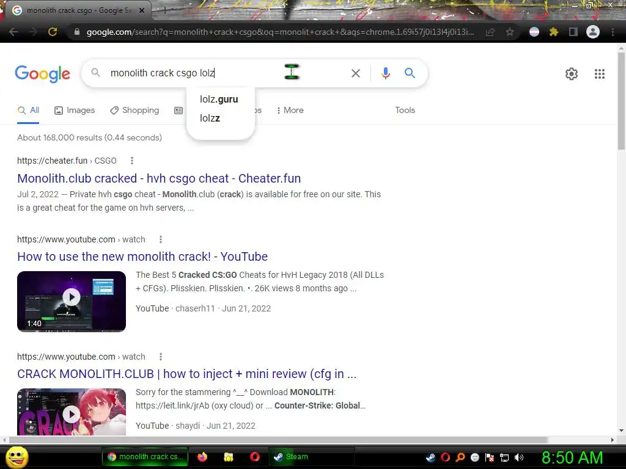Open Chrome three-dot menu
Image resolution: width=626 pixels, height=469 pixels.
613,32
